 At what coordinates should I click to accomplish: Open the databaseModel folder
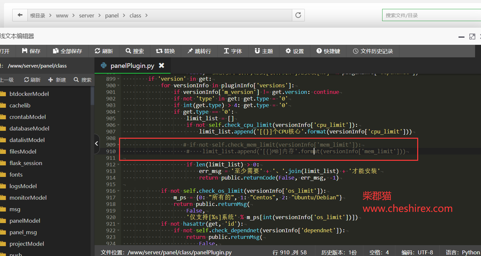pyautogui.click(x=29, y=128)
